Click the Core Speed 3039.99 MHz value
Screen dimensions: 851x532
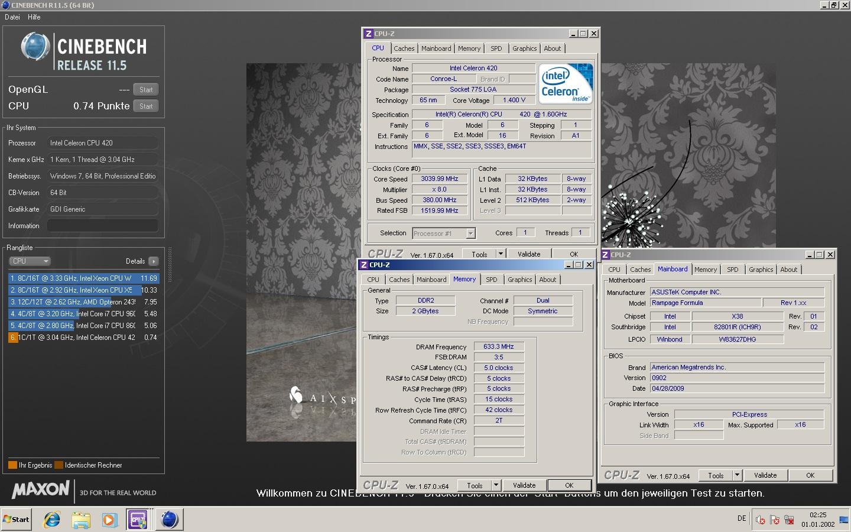440,179
